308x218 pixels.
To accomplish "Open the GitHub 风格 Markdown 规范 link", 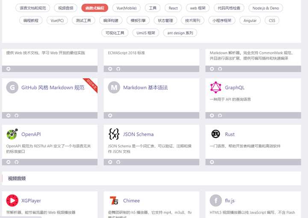I will (53, 87).
